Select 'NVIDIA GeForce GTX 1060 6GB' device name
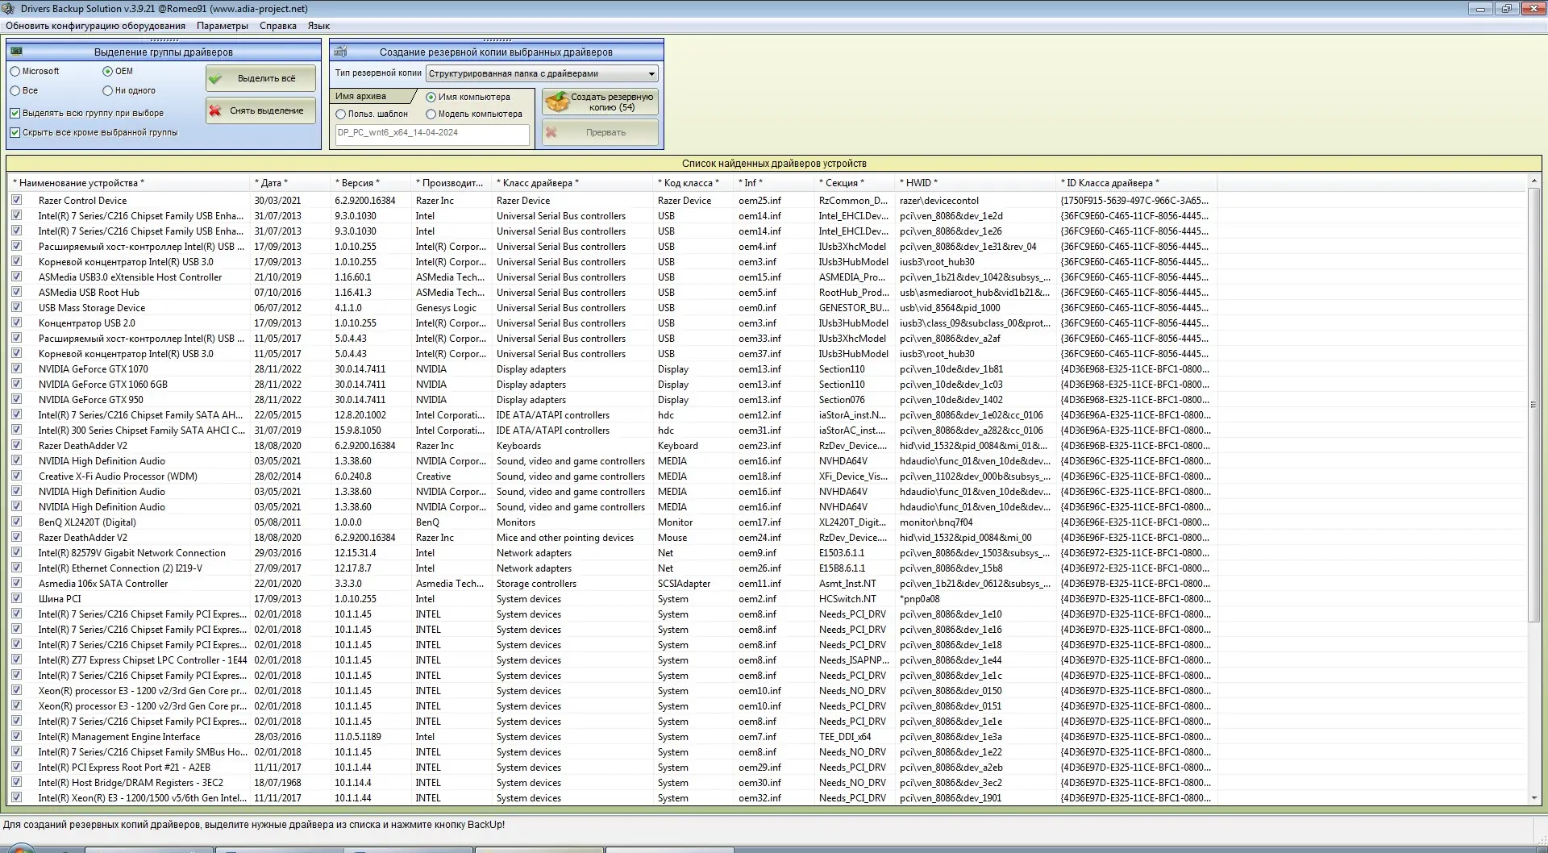 pos(103,385)
